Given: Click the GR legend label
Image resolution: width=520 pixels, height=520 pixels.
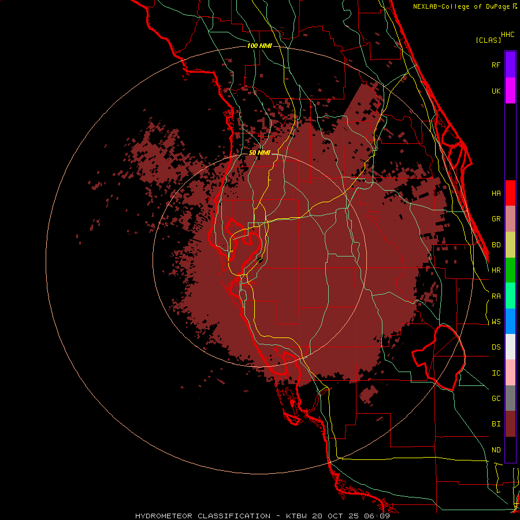Looking at the screenshot, I should click(496, 219).
